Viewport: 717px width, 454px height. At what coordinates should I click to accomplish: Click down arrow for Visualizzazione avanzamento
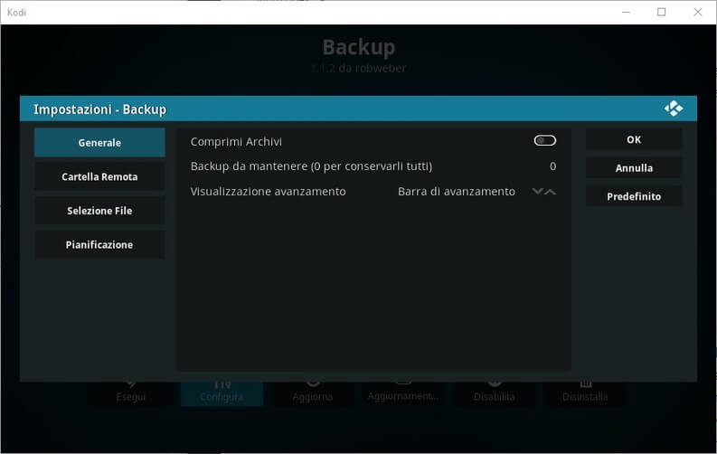coord(538,192)
